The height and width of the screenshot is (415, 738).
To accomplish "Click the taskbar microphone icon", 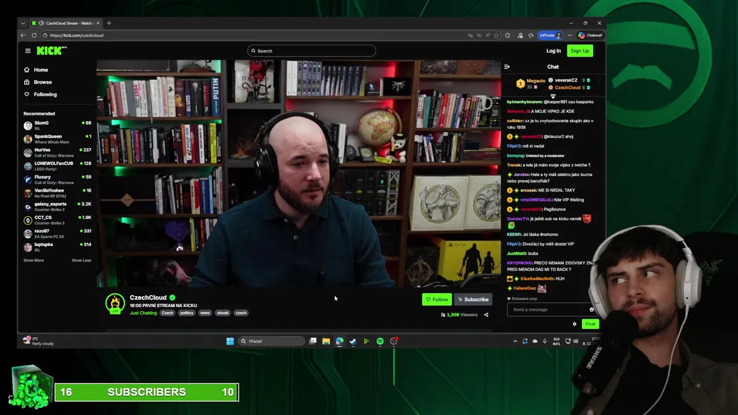I will (544, 341).
